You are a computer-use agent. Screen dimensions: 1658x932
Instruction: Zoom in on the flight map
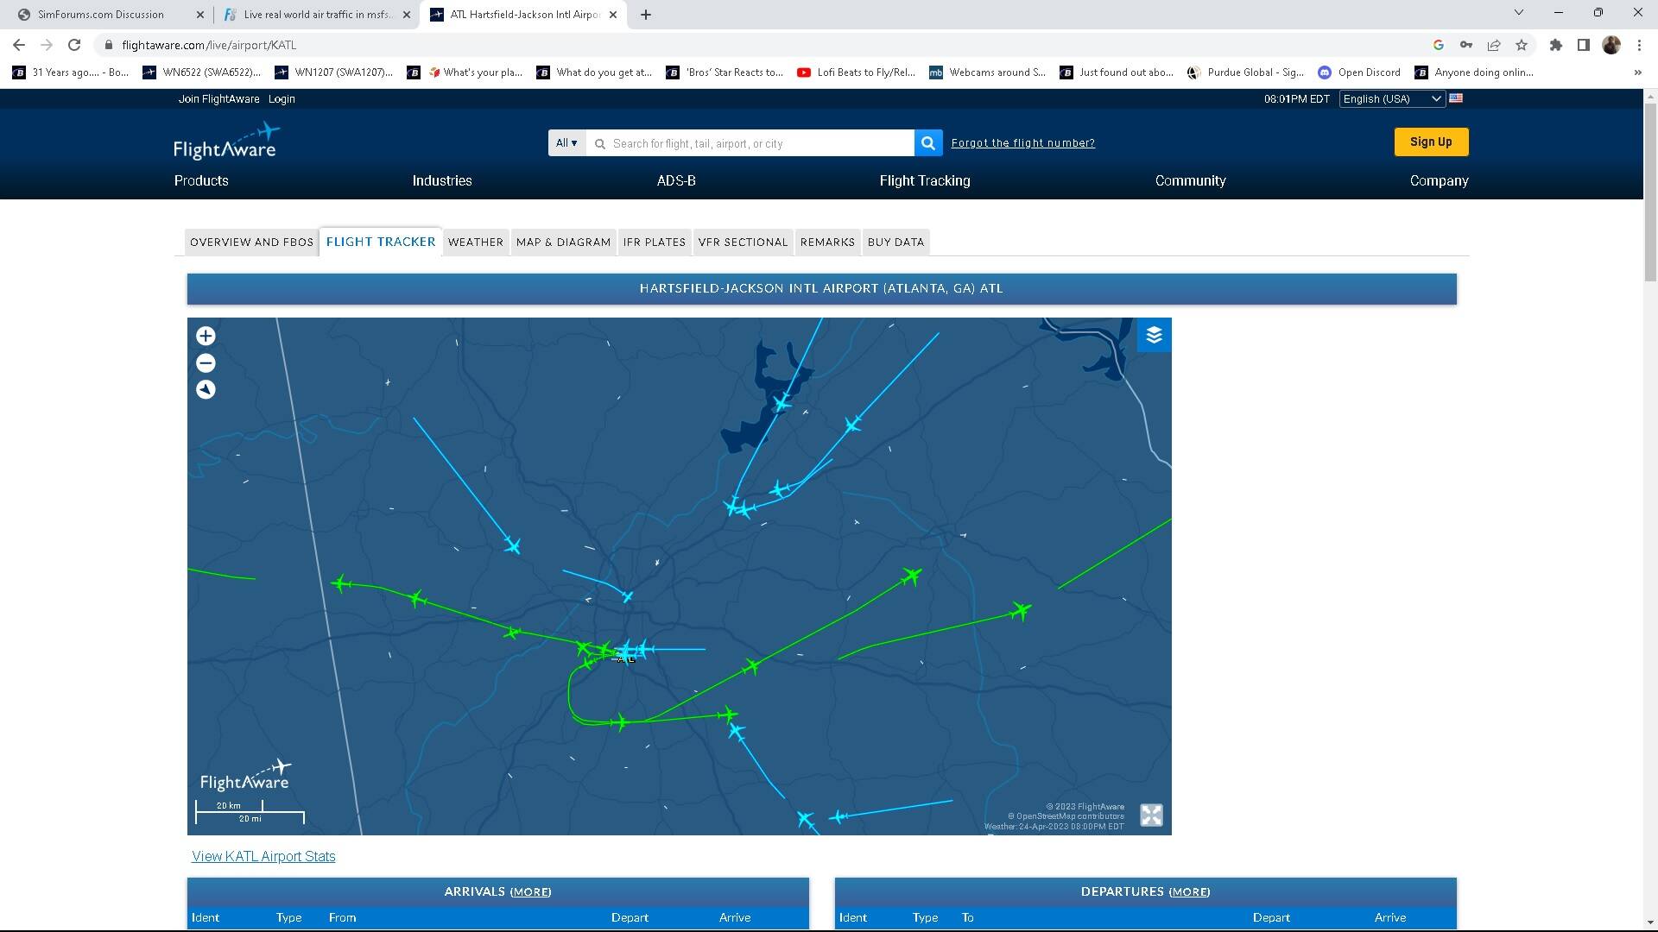tap(206, 336)
